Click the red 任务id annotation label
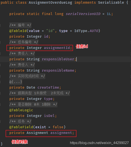The width and height of the screenshot is (131, 147). [x=82, y=46]
